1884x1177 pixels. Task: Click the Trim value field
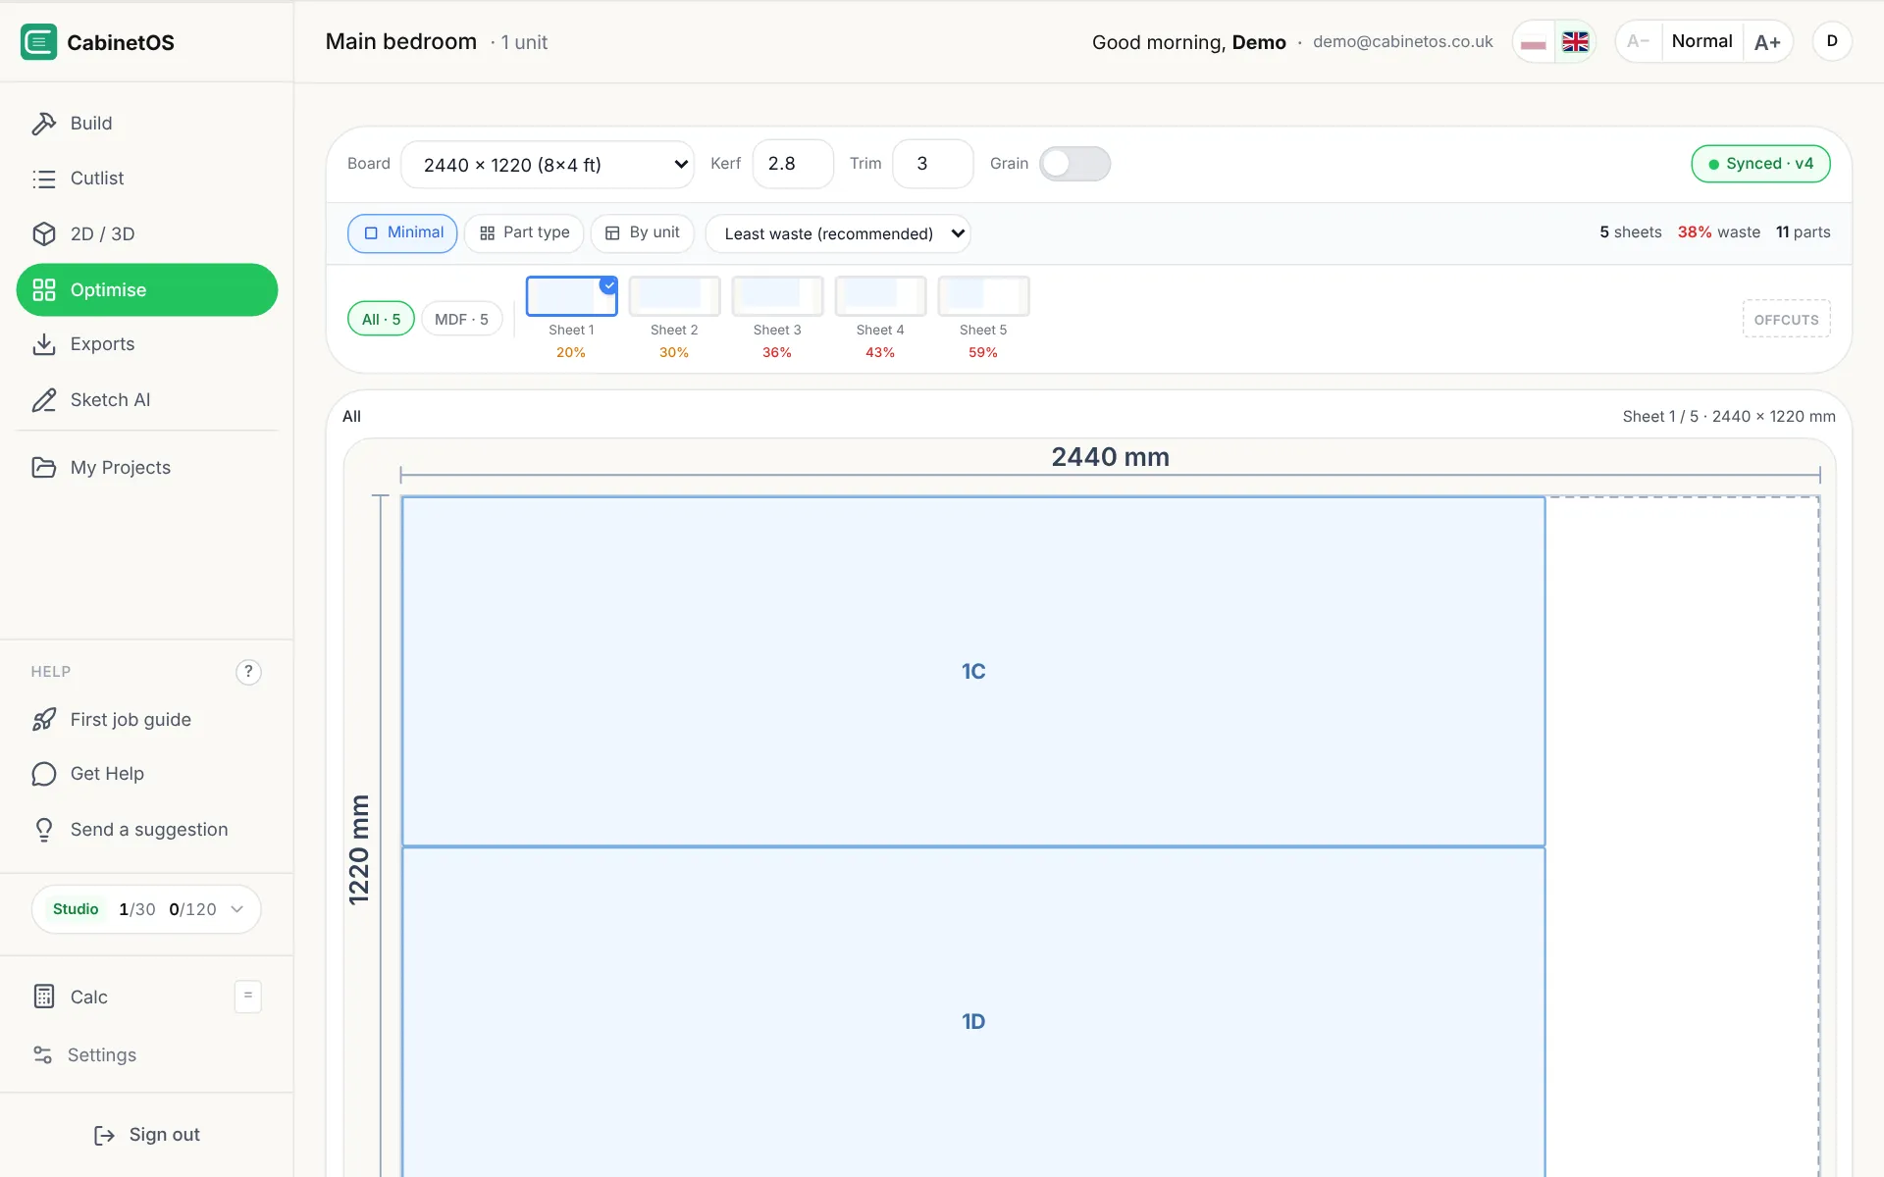point(932,164)
